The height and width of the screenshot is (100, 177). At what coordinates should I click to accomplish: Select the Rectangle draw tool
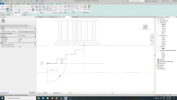click(x=71, y=6)
